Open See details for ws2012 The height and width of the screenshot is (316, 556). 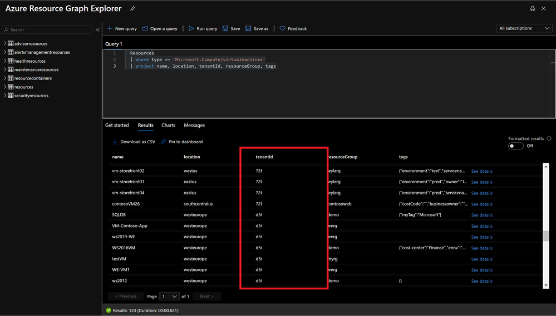[481, 281]
